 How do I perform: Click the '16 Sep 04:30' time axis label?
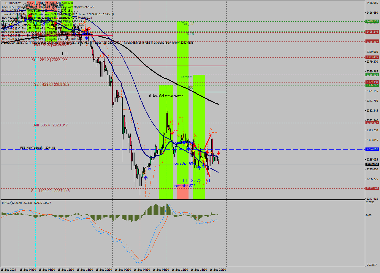tap(141, 270)
